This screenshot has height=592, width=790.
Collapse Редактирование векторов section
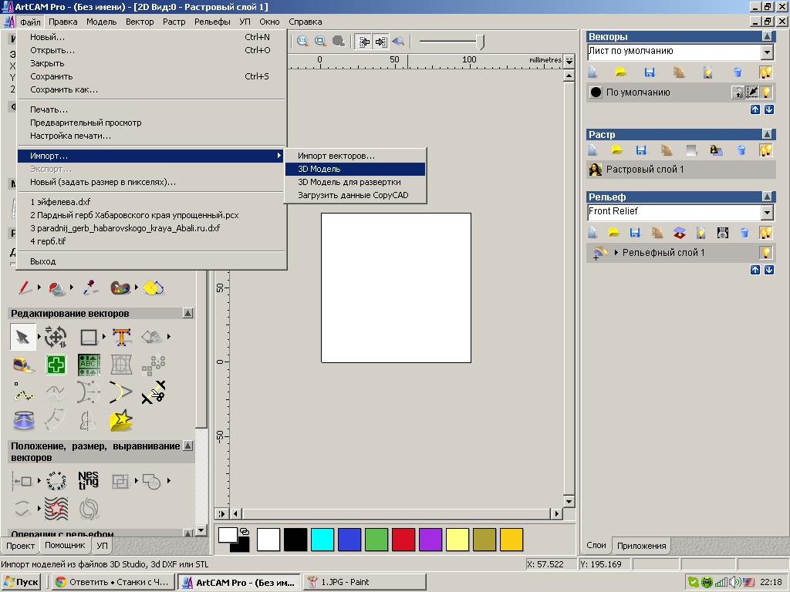click(187, 313)
